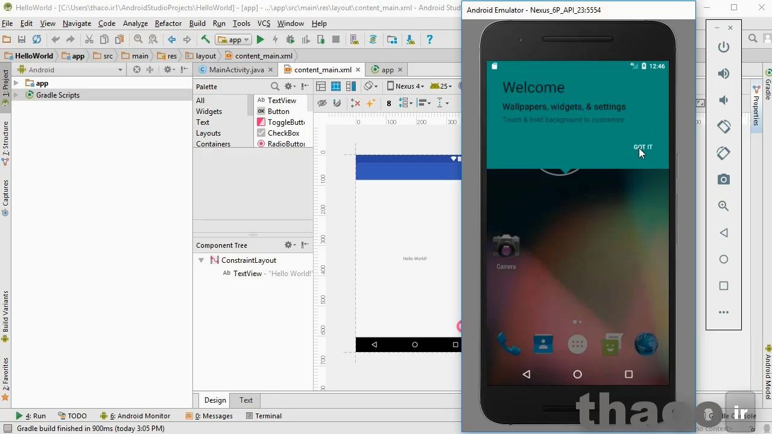Open the SDK Manager download icon
Image resolution: width=772 pixels, height=434 pixels.
pyautogui.click(x=411, y=39)
